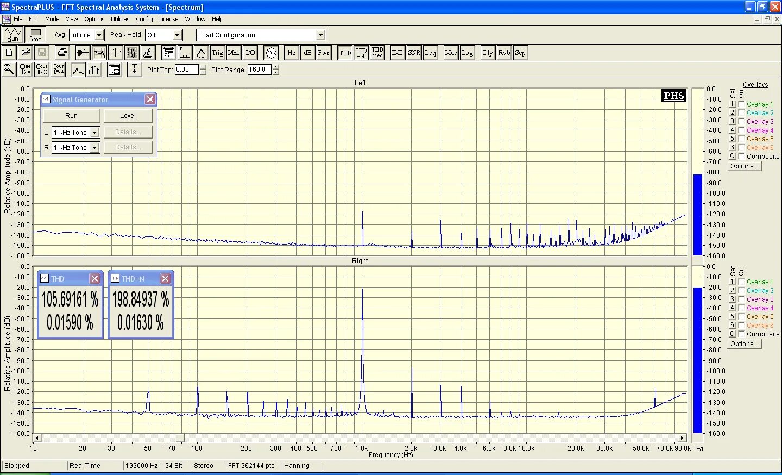The image size is (782, 475).
Task: Click the Mrk markers toolbar button
Action: (234, 53)
